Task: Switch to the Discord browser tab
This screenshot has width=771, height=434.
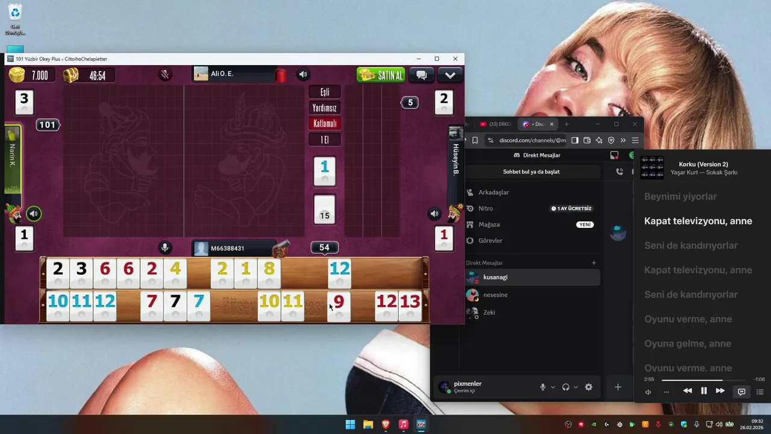Action: [x=534, y=124]
